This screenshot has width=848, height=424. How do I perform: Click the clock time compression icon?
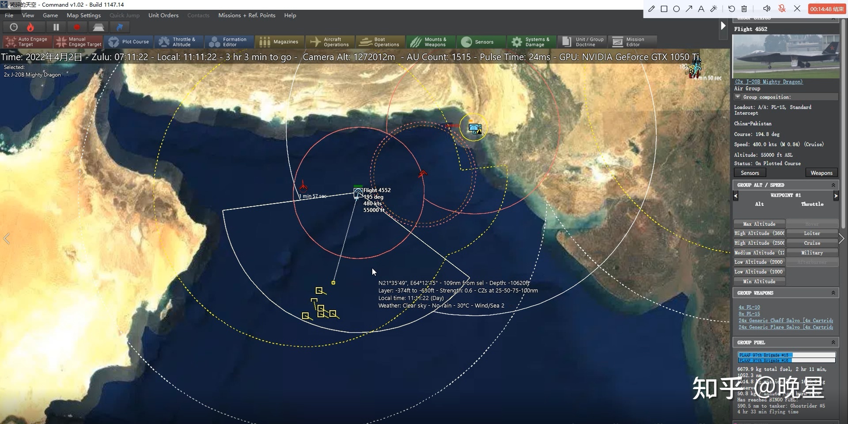(14, 27)
